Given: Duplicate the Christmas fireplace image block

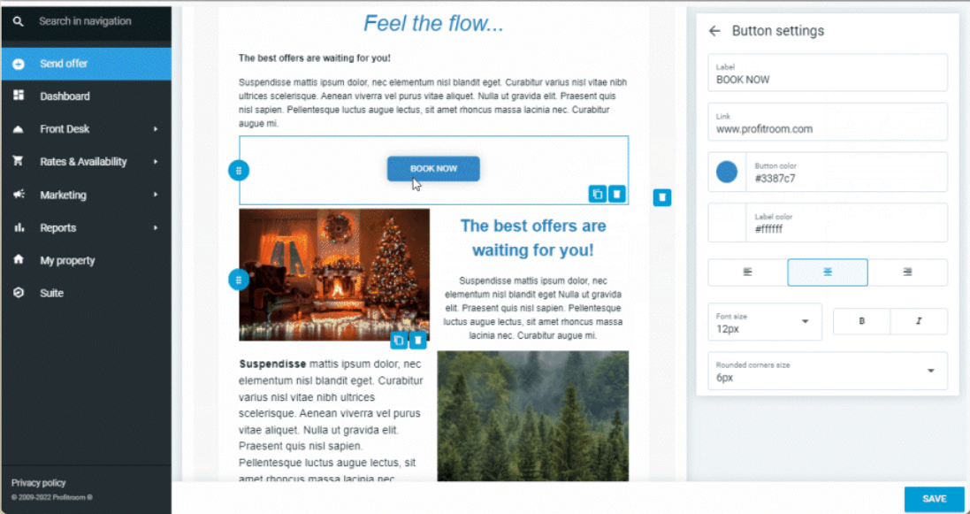Looking at the screenshot, I should [x=399, y=341].
